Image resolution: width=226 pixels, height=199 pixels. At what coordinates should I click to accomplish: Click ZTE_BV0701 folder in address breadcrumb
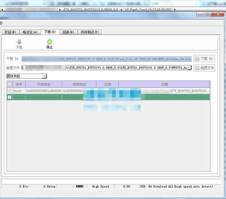pos(90,9)
